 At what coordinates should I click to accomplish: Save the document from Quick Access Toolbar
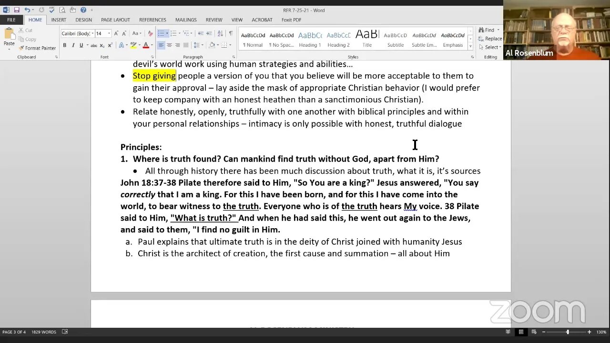click(x=17, y=10)
